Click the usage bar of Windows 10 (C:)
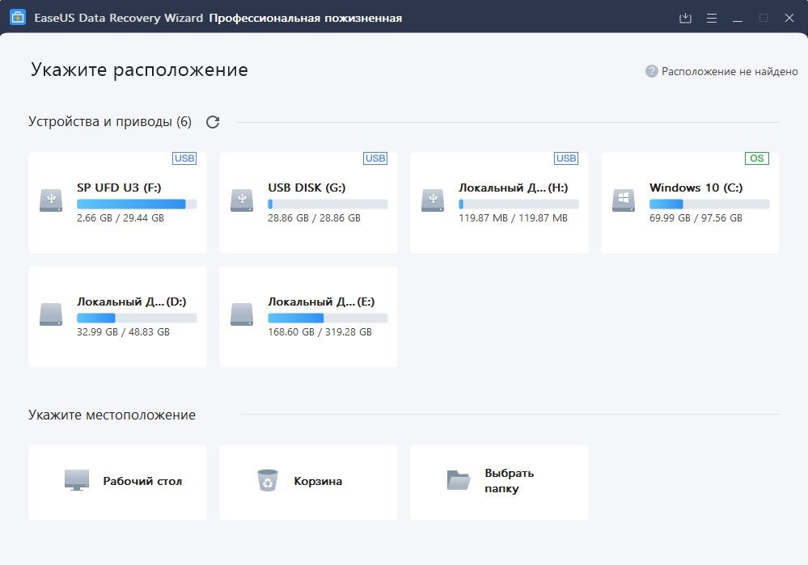The width and height of the screenshot is (808, 565). 709,204
